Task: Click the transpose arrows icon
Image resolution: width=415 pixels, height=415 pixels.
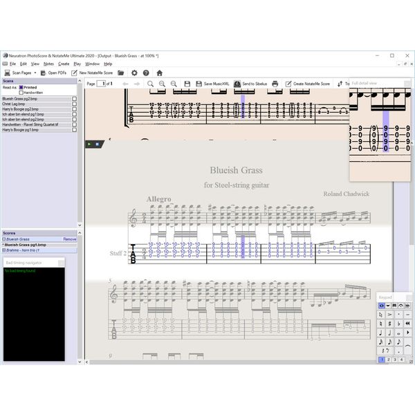Action: coord(340,84)
